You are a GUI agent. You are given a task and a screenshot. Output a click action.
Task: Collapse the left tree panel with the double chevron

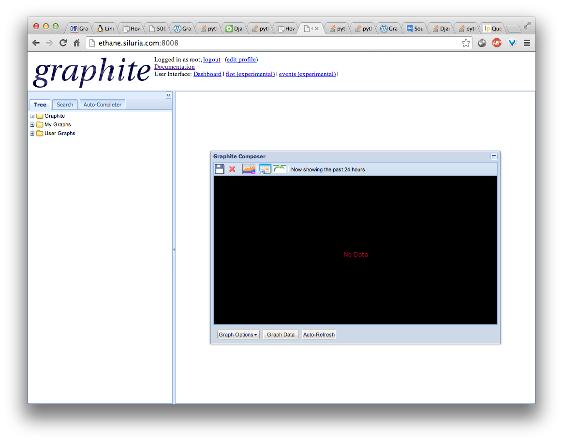[168, 95]
